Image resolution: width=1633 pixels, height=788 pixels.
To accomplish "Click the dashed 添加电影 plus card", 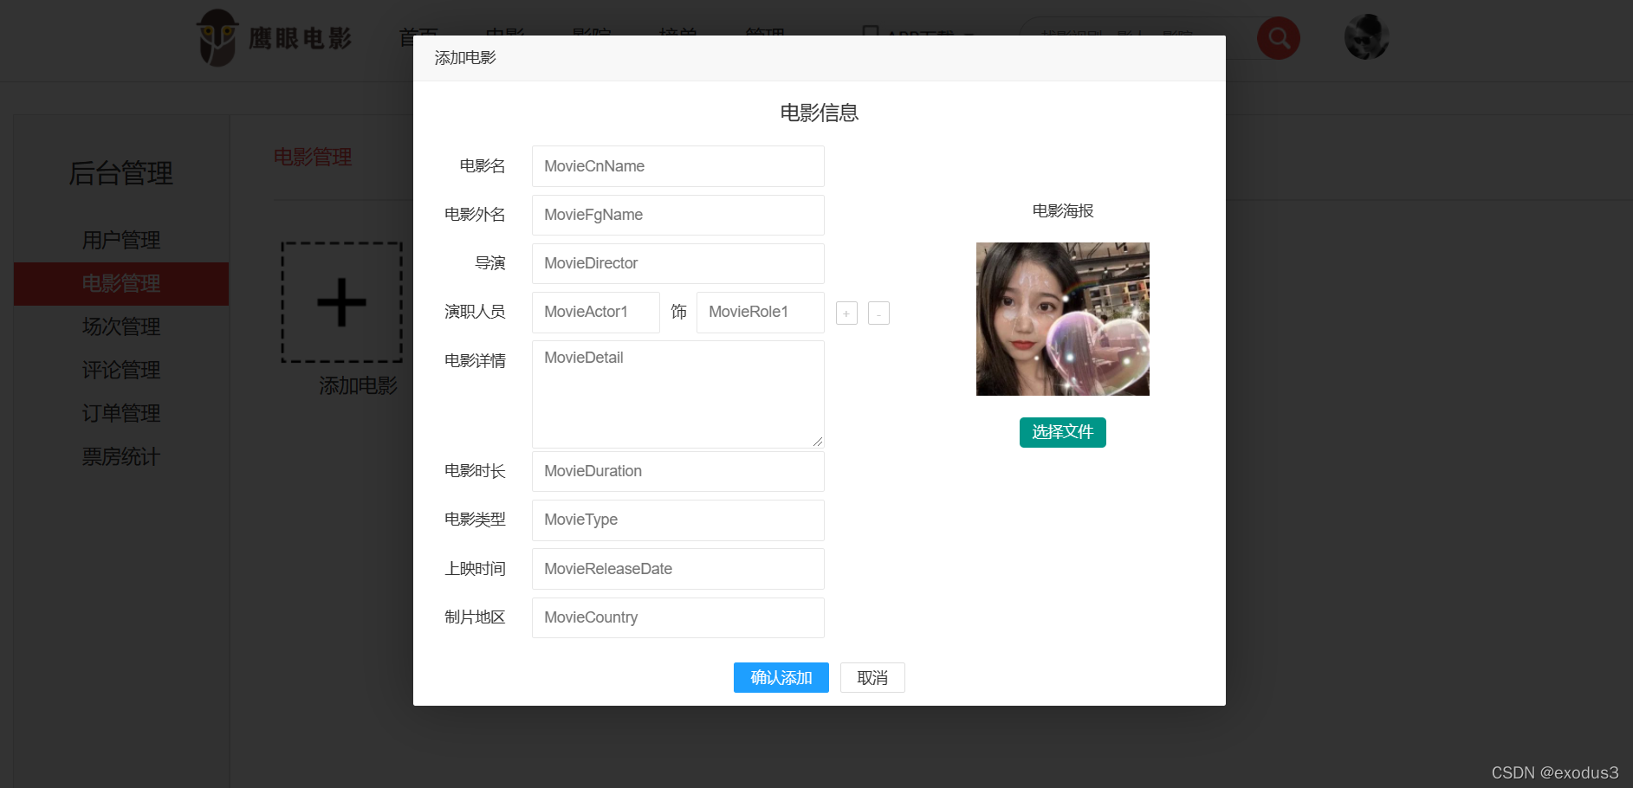I will tap(341, 302).
